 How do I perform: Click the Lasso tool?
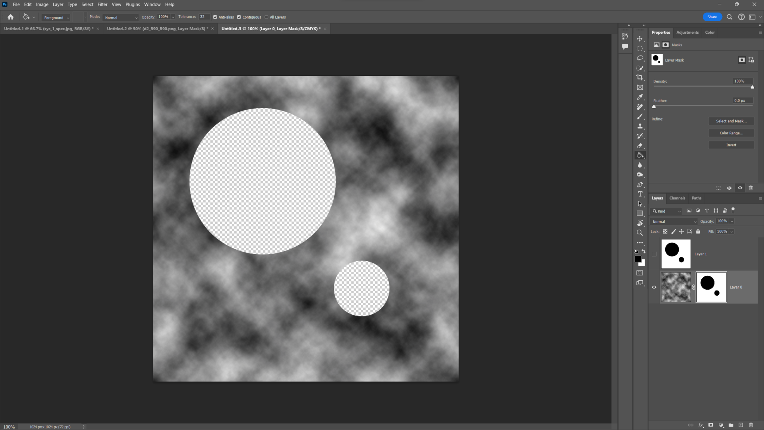click(640, 58)
